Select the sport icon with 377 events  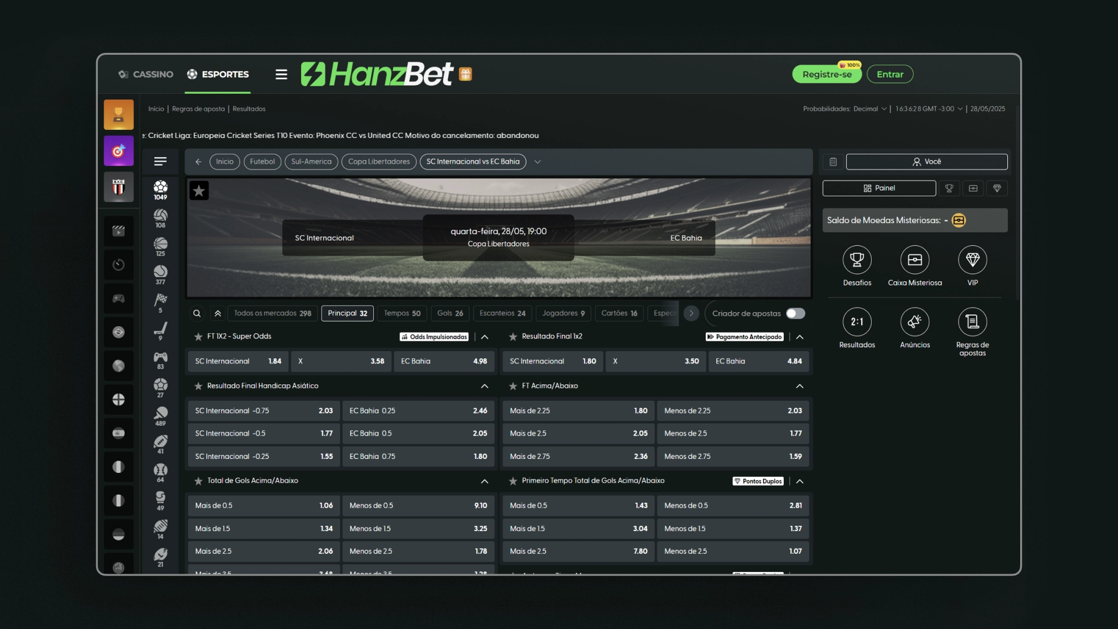[x=161, y=275]
